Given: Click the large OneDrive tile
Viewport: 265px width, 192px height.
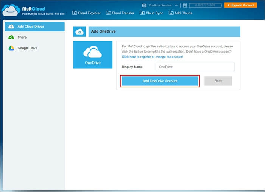Looking at the screenshot, I should point(93,55).
